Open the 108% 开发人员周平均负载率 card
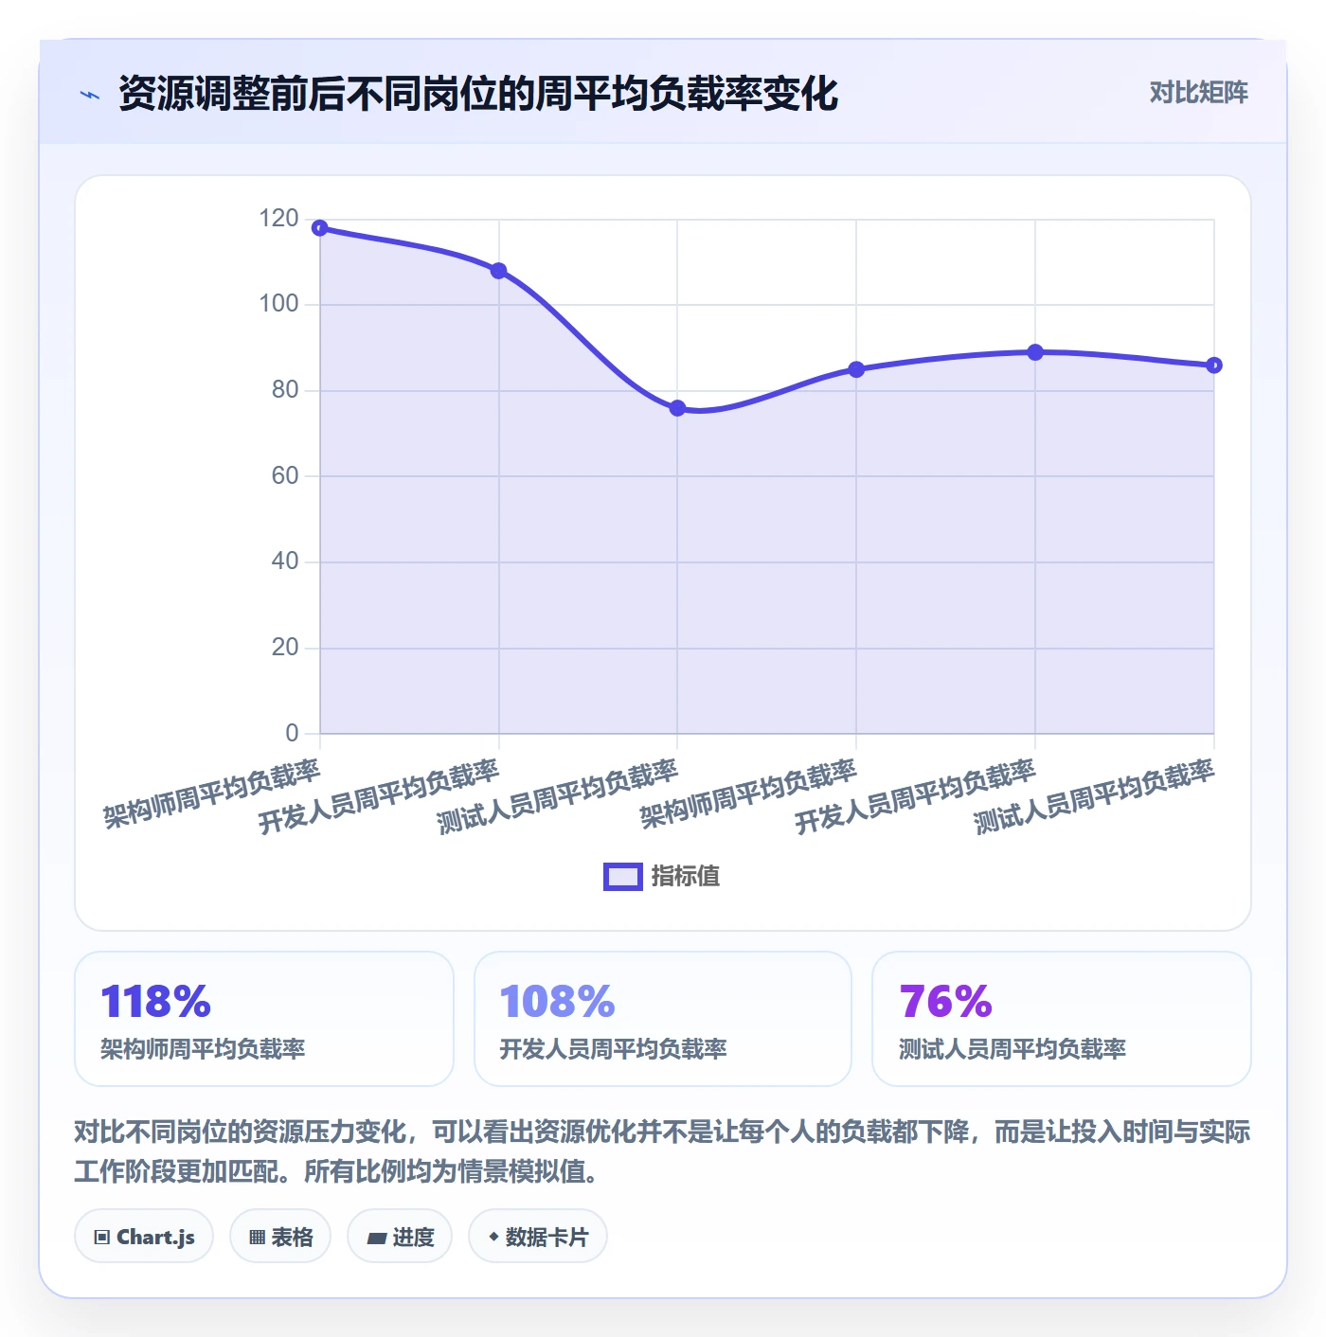The width and height of the screenshot is (1326, 1337). [x=663, y=1019]
